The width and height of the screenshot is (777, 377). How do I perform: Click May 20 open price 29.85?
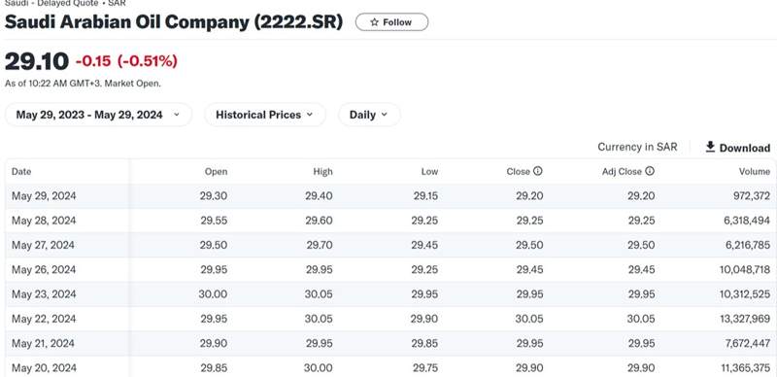(x=214, y=368)
